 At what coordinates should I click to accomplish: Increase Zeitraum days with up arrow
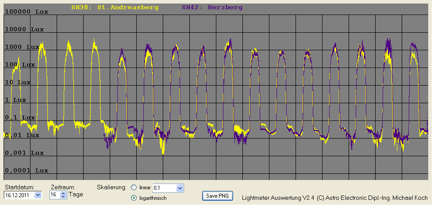[x=63, y=193]
